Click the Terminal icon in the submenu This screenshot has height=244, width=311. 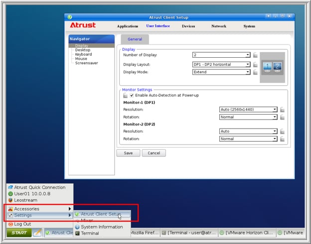pos(77,234)
